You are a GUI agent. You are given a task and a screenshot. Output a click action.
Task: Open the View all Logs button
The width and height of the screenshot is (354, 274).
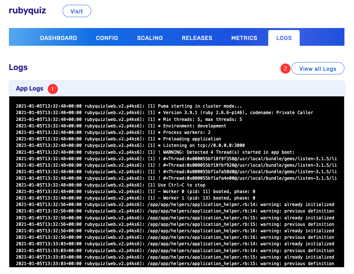[x=317, y=69]
